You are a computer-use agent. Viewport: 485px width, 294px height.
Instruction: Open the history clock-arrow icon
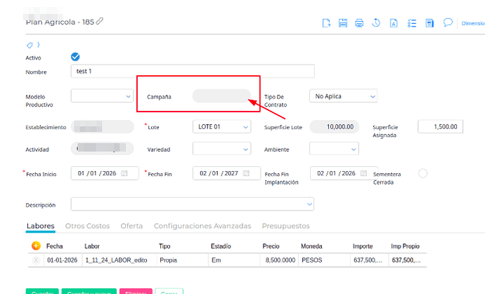[376, 23]
